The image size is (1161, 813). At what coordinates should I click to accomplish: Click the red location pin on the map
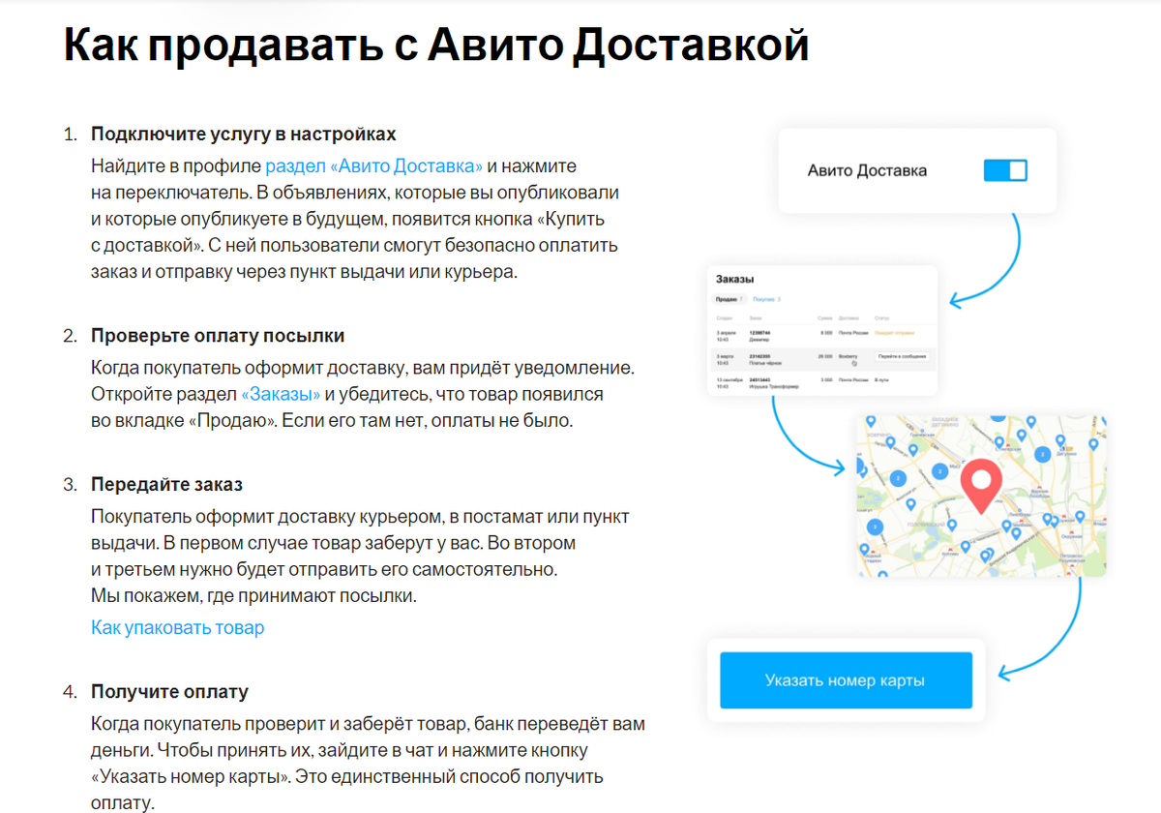click(981, 486)
